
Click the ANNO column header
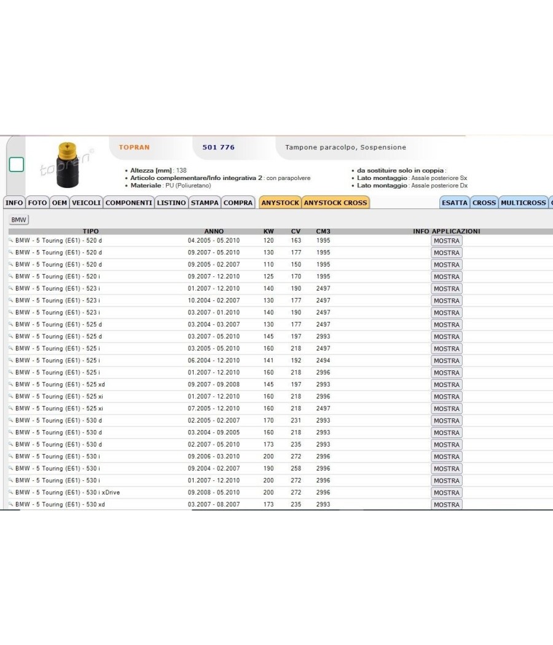[214, 231]
